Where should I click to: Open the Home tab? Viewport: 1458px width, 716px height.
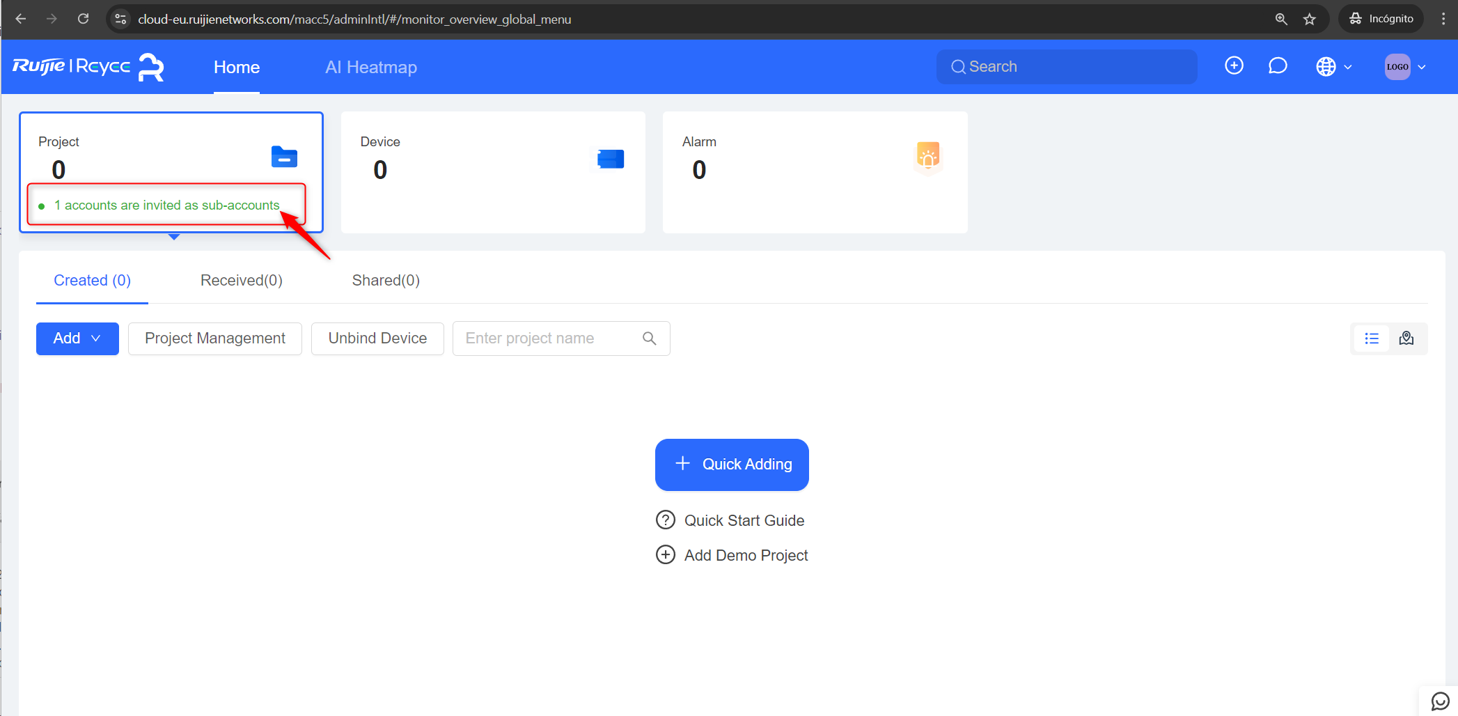pyautogui.click(x=237, y=67)
